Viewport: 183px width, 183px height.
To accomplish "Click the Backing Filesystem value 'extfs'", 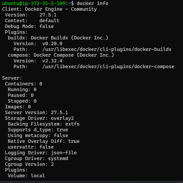I will click(x=72, y=124).
